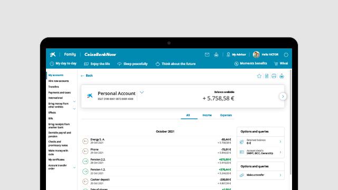Open Retained balance details
Viewport: 338px width, 190px height.
[260, 142]
